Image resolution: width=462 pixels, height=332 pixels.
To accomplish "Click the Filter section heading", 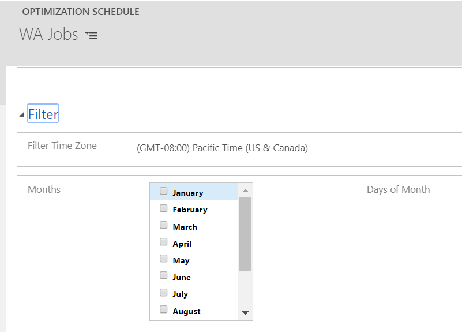I will (x=43, y=114).
